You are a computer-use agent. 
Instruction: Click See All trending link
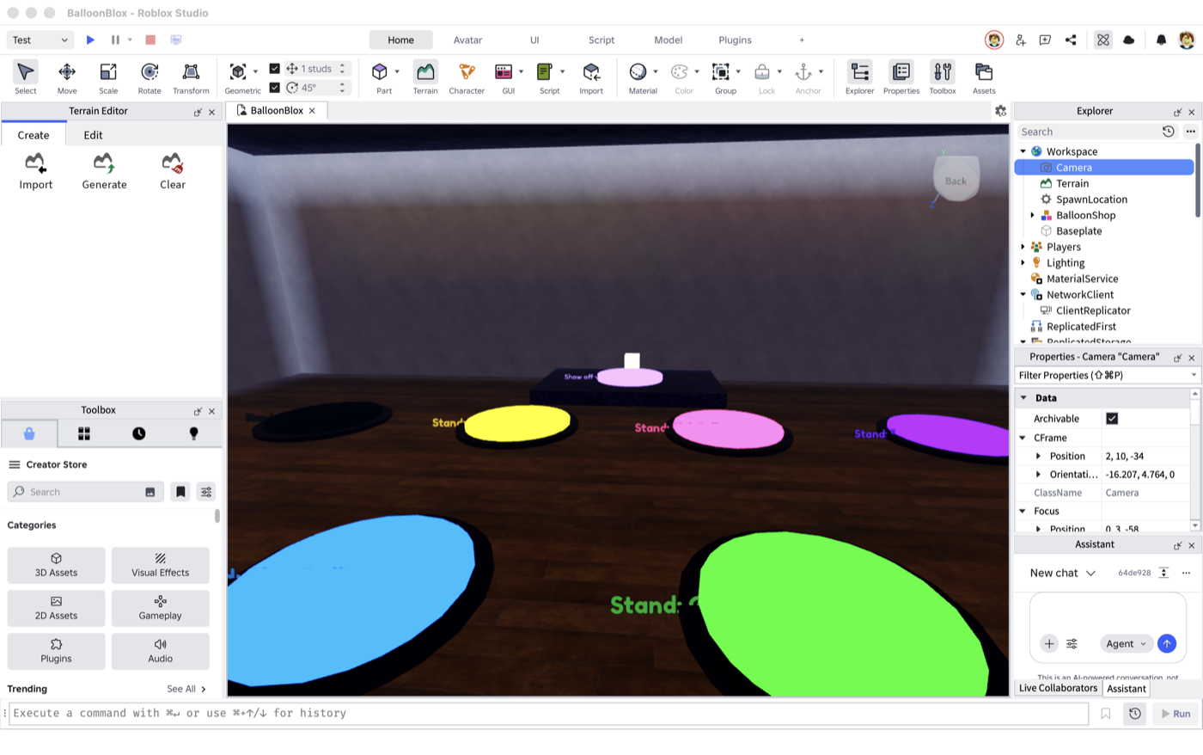(186, 689)
